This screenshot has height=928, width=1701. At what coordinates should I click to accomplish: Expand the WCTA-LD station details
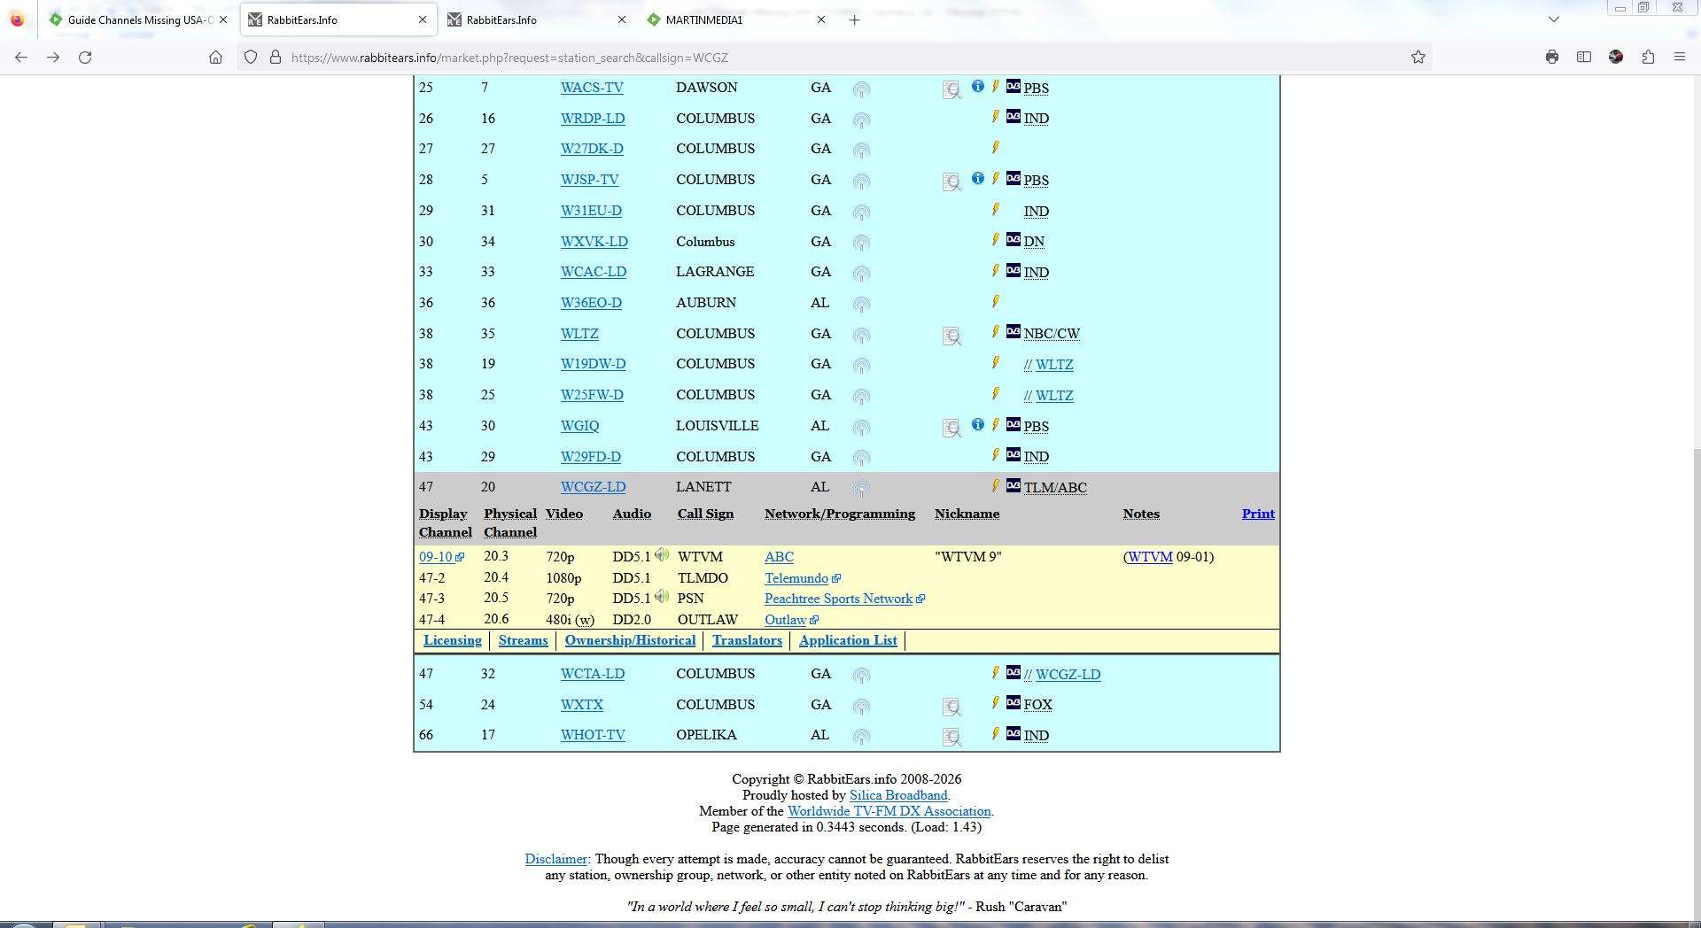click(592, 674)
